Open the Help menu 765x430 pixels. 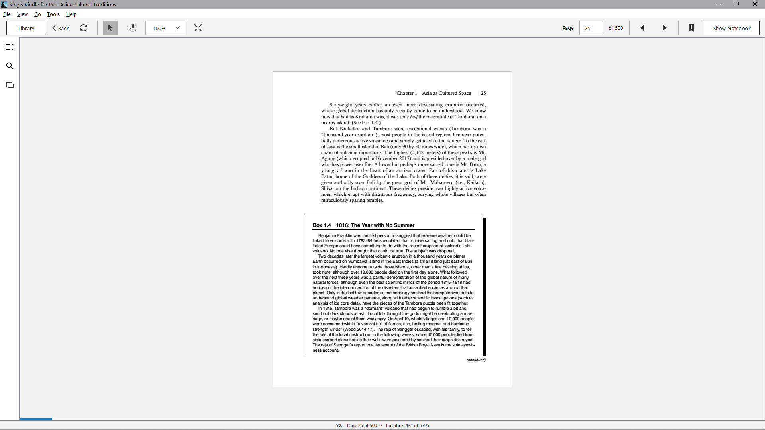71,14
